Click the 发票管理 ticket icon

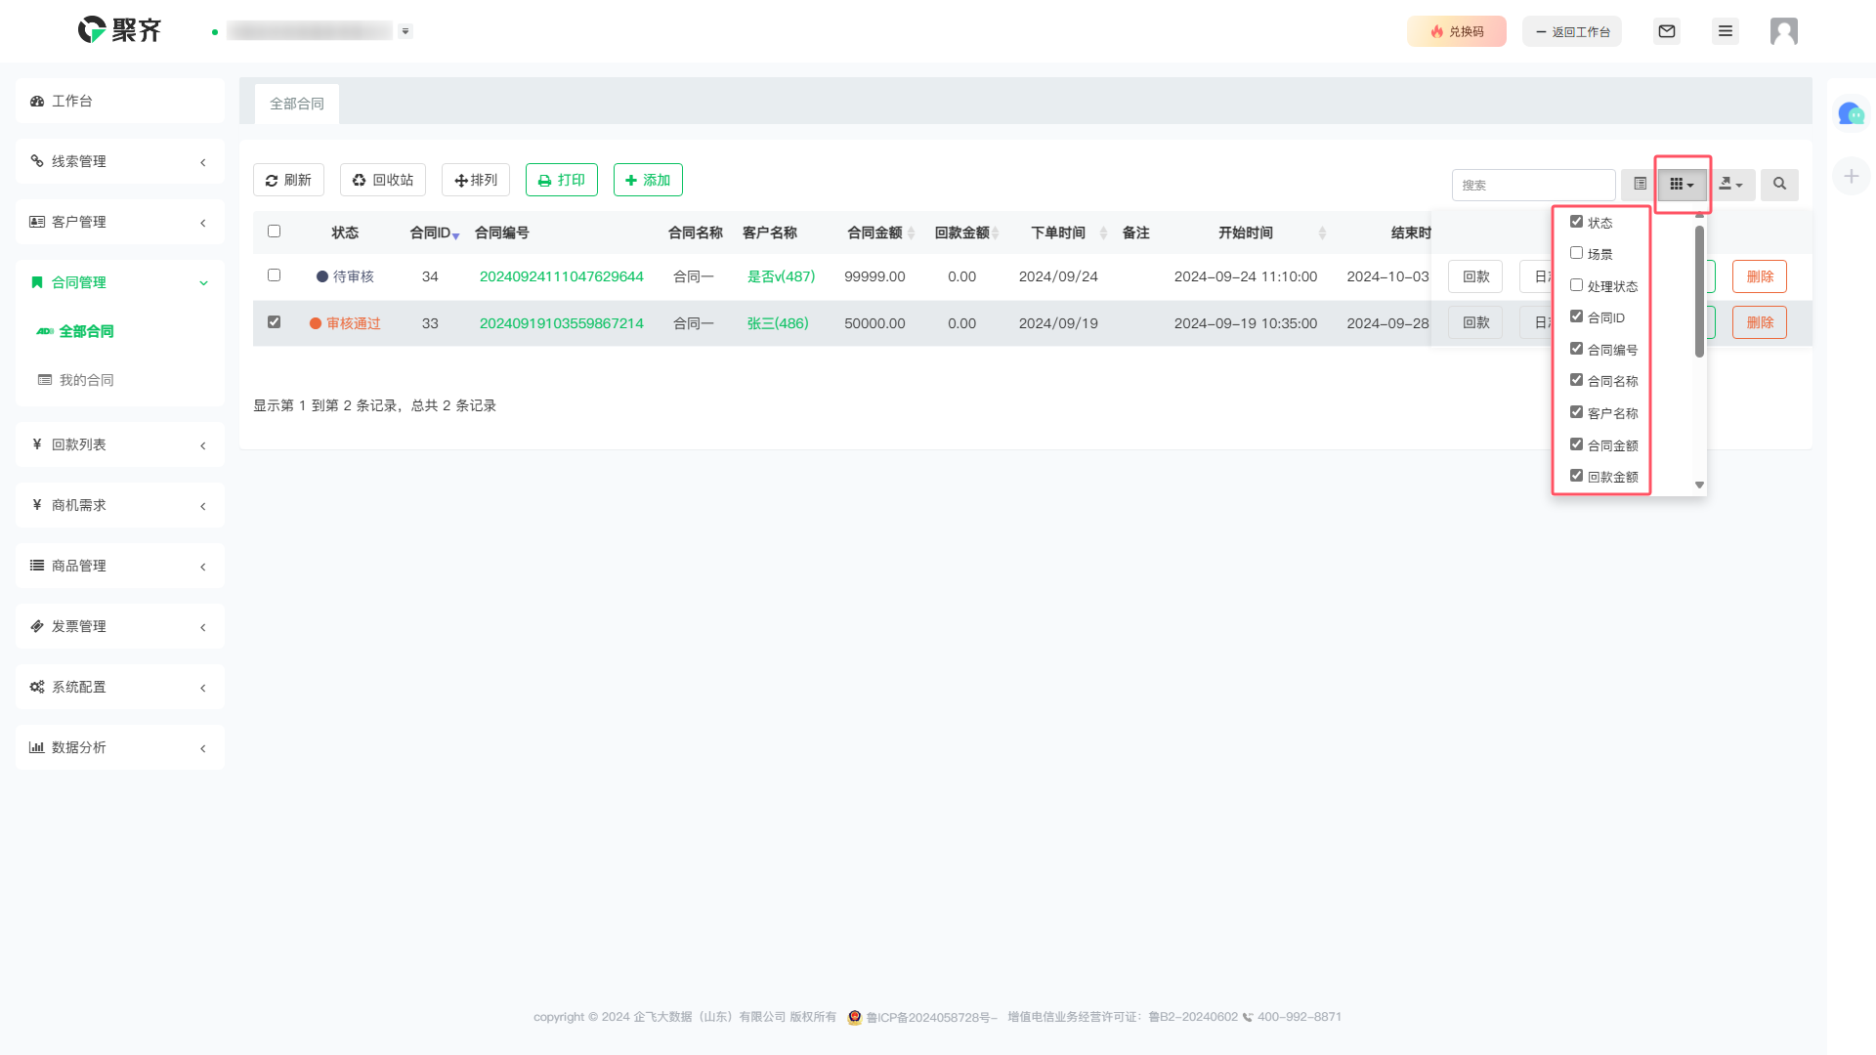[x=37, y=626]
